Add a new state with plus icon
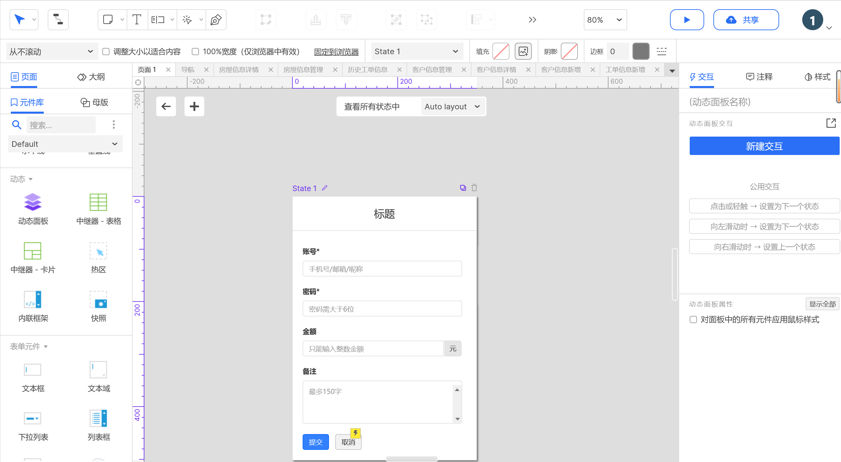Screen dimensions: 841x462 pyautogui.click(x=194, y=106)
